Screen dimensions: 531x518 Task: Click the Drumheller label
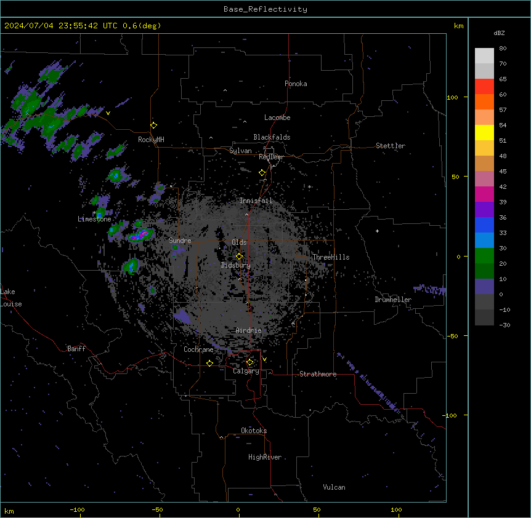coord(393,300)
